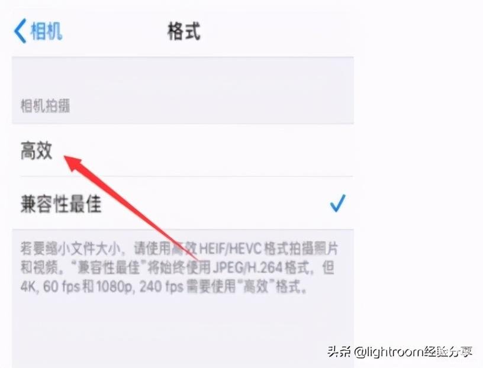Click the JPEG/H.264 text in description
This screenshot has width=483, height=368.
(247, 267)
